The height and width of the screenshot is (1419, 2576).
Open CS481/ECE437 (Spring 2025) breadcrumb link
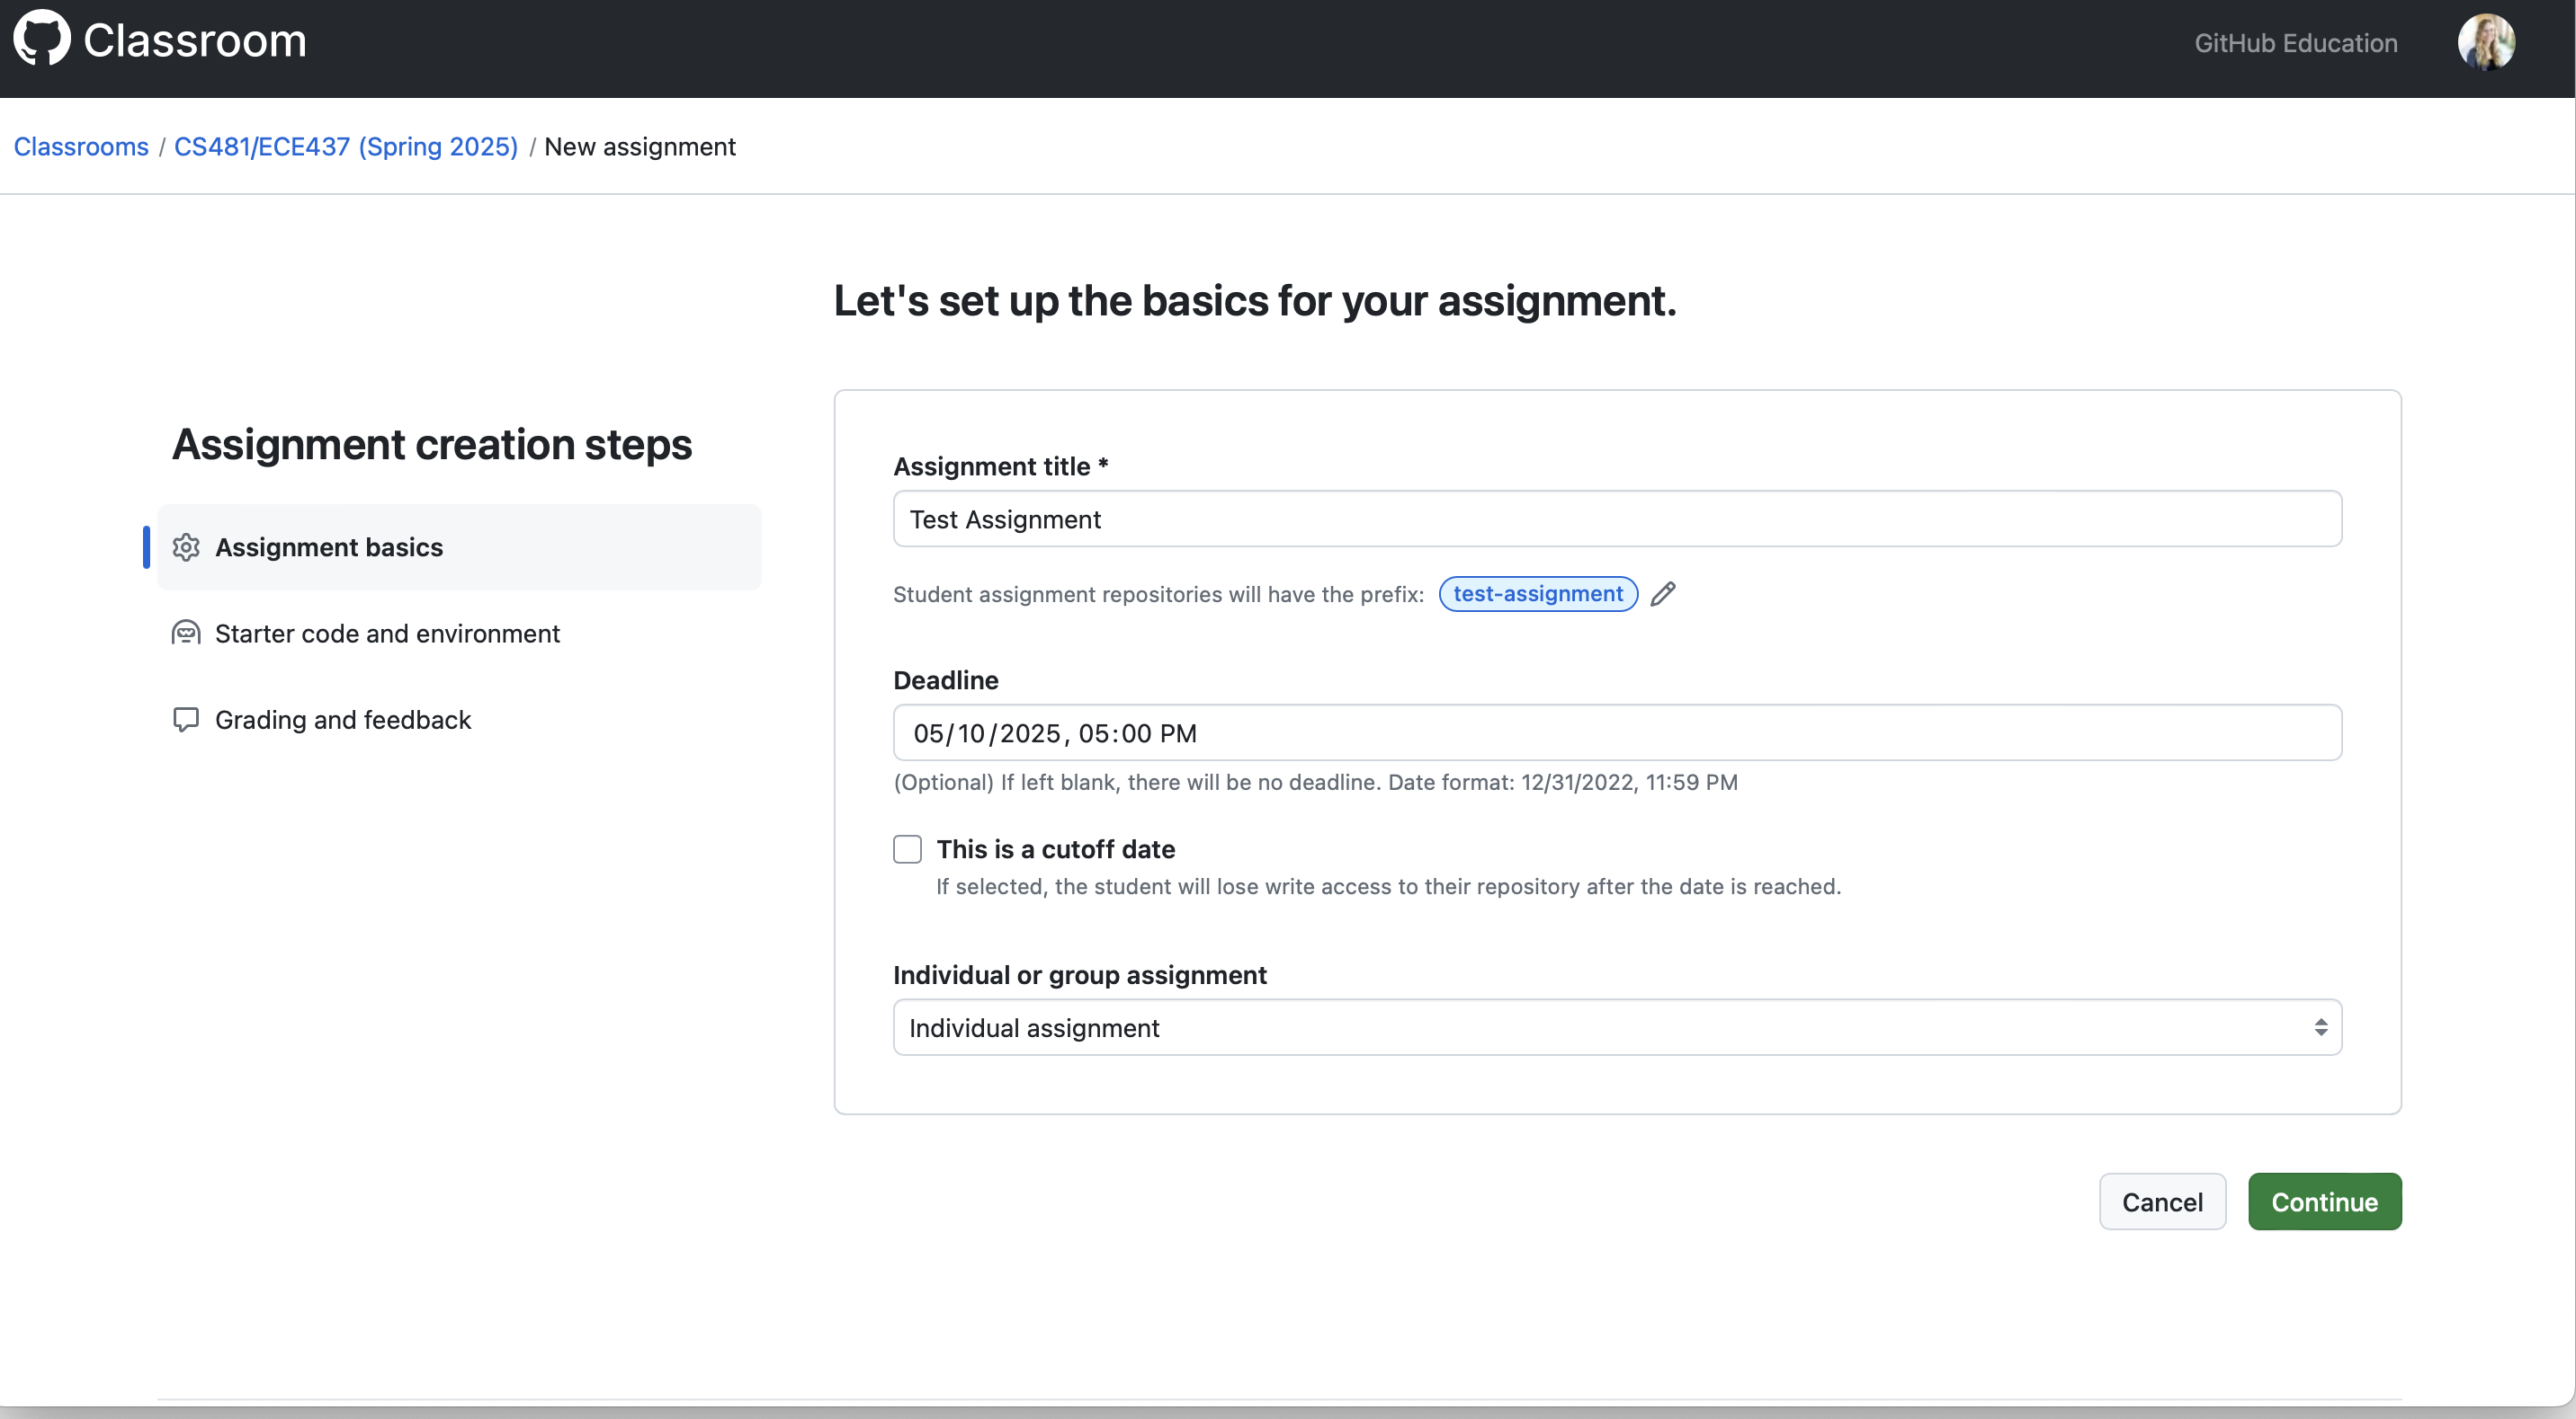346,146
